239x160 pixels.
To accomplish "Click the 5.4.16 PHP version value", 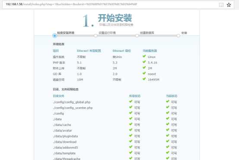I will (x=153, y=63).
